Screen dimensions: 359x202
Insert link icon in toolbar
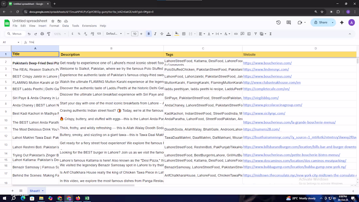coord(236,34)
